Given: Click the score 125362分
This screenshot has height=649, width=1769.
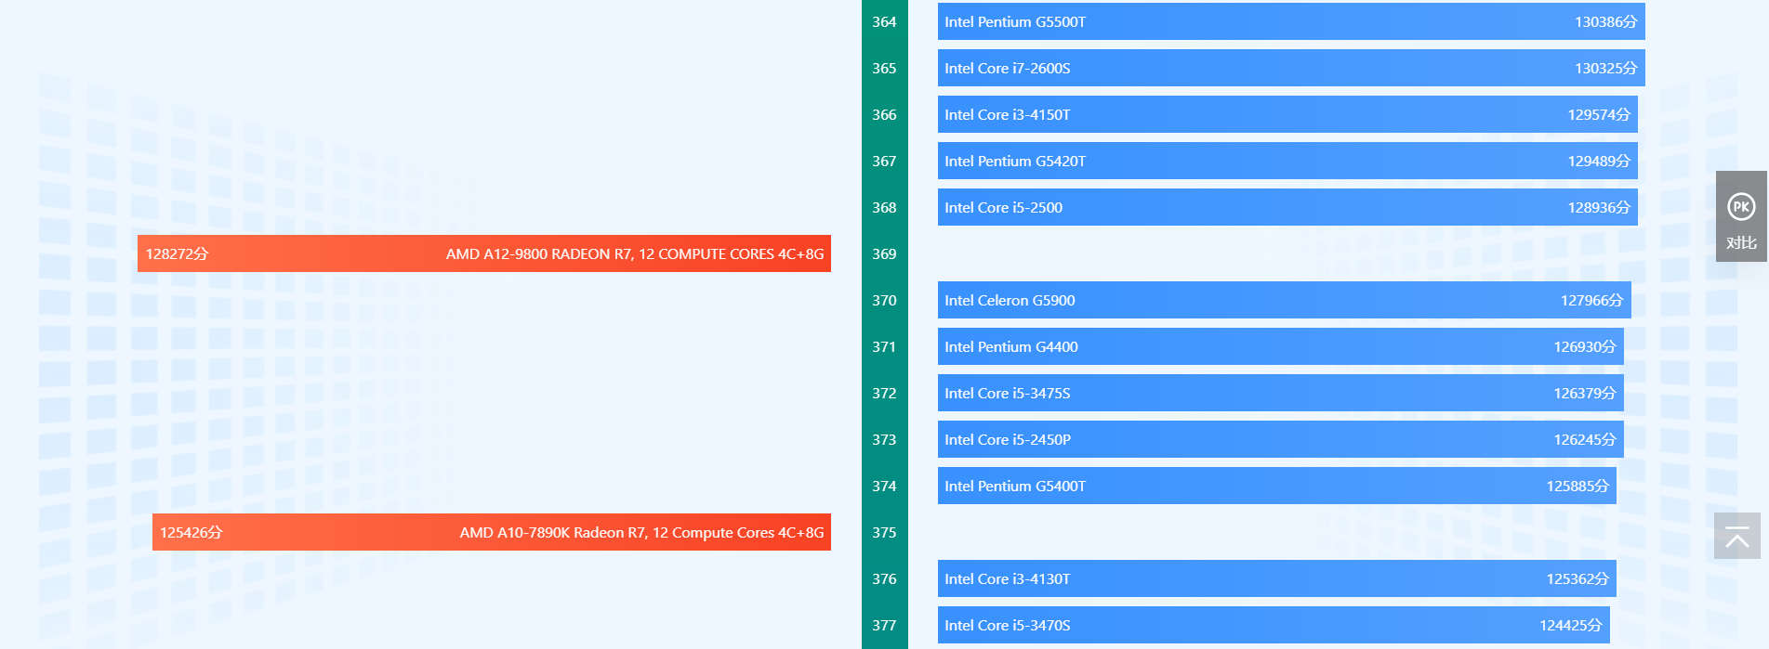Looking at the screenshot, I should click(x=1578, y=578).
